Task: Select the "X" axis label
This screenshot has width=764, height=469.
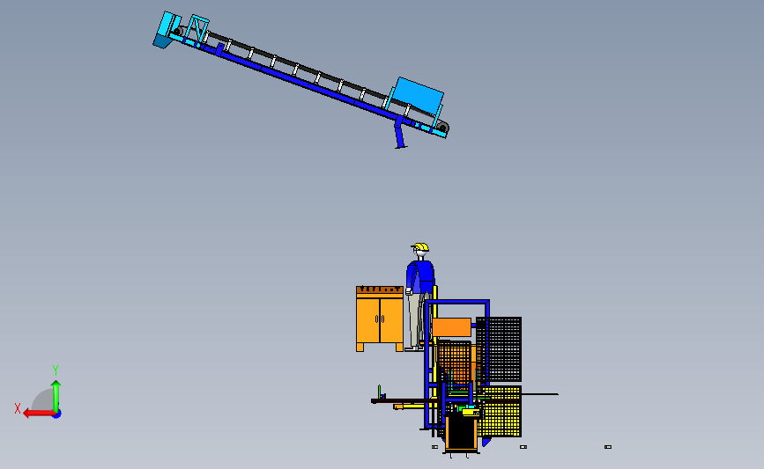Action: (18, 408)
